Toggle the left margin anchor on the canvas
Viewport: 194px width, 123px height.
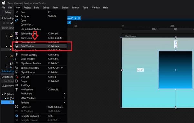122,70
